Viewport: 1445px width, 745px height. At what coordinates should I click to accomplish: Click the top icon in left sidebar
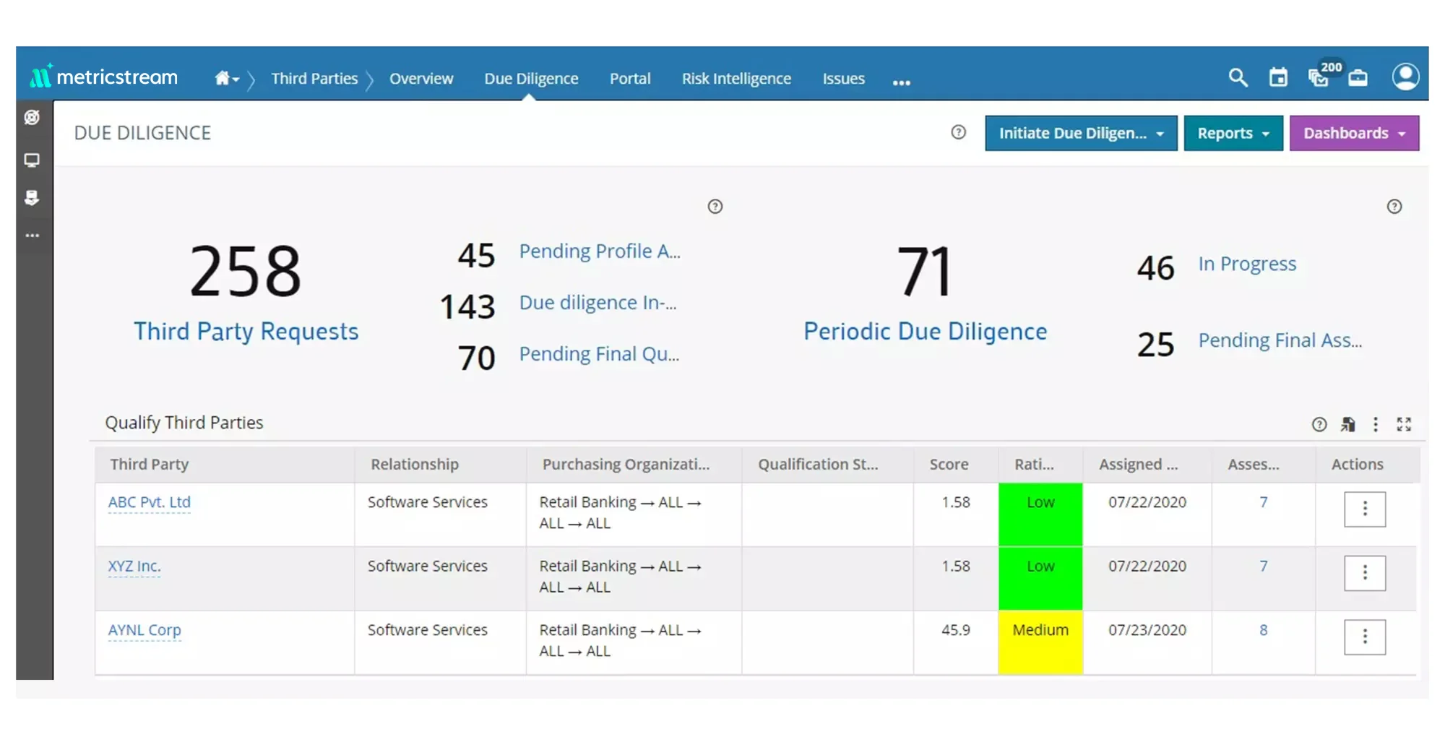[32, 117]
